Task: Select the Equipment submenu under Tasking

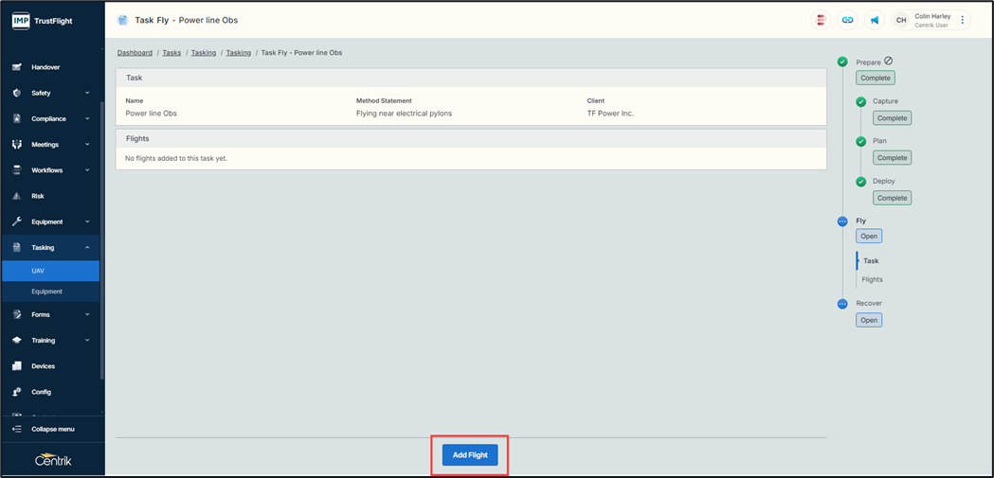Action: (x=50, y=292)
